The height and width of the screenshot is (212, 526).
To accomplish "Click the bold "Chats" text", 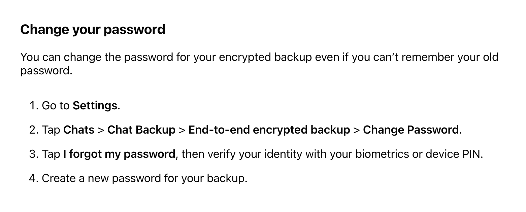I will 79,130.
